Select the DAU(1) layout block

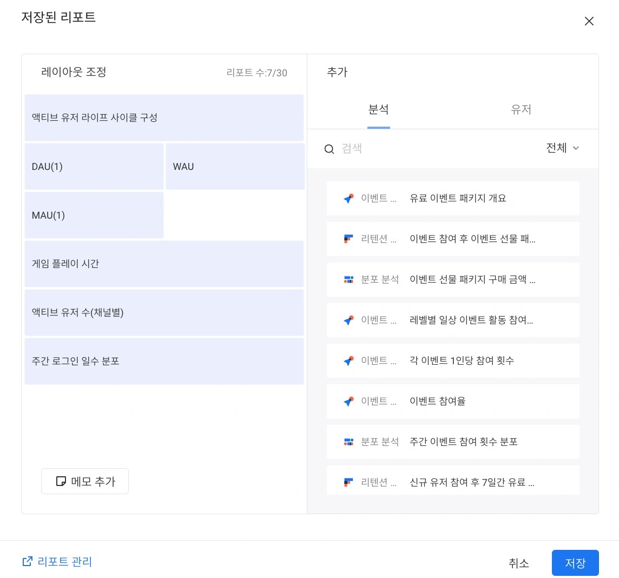[x=94, y=167]
